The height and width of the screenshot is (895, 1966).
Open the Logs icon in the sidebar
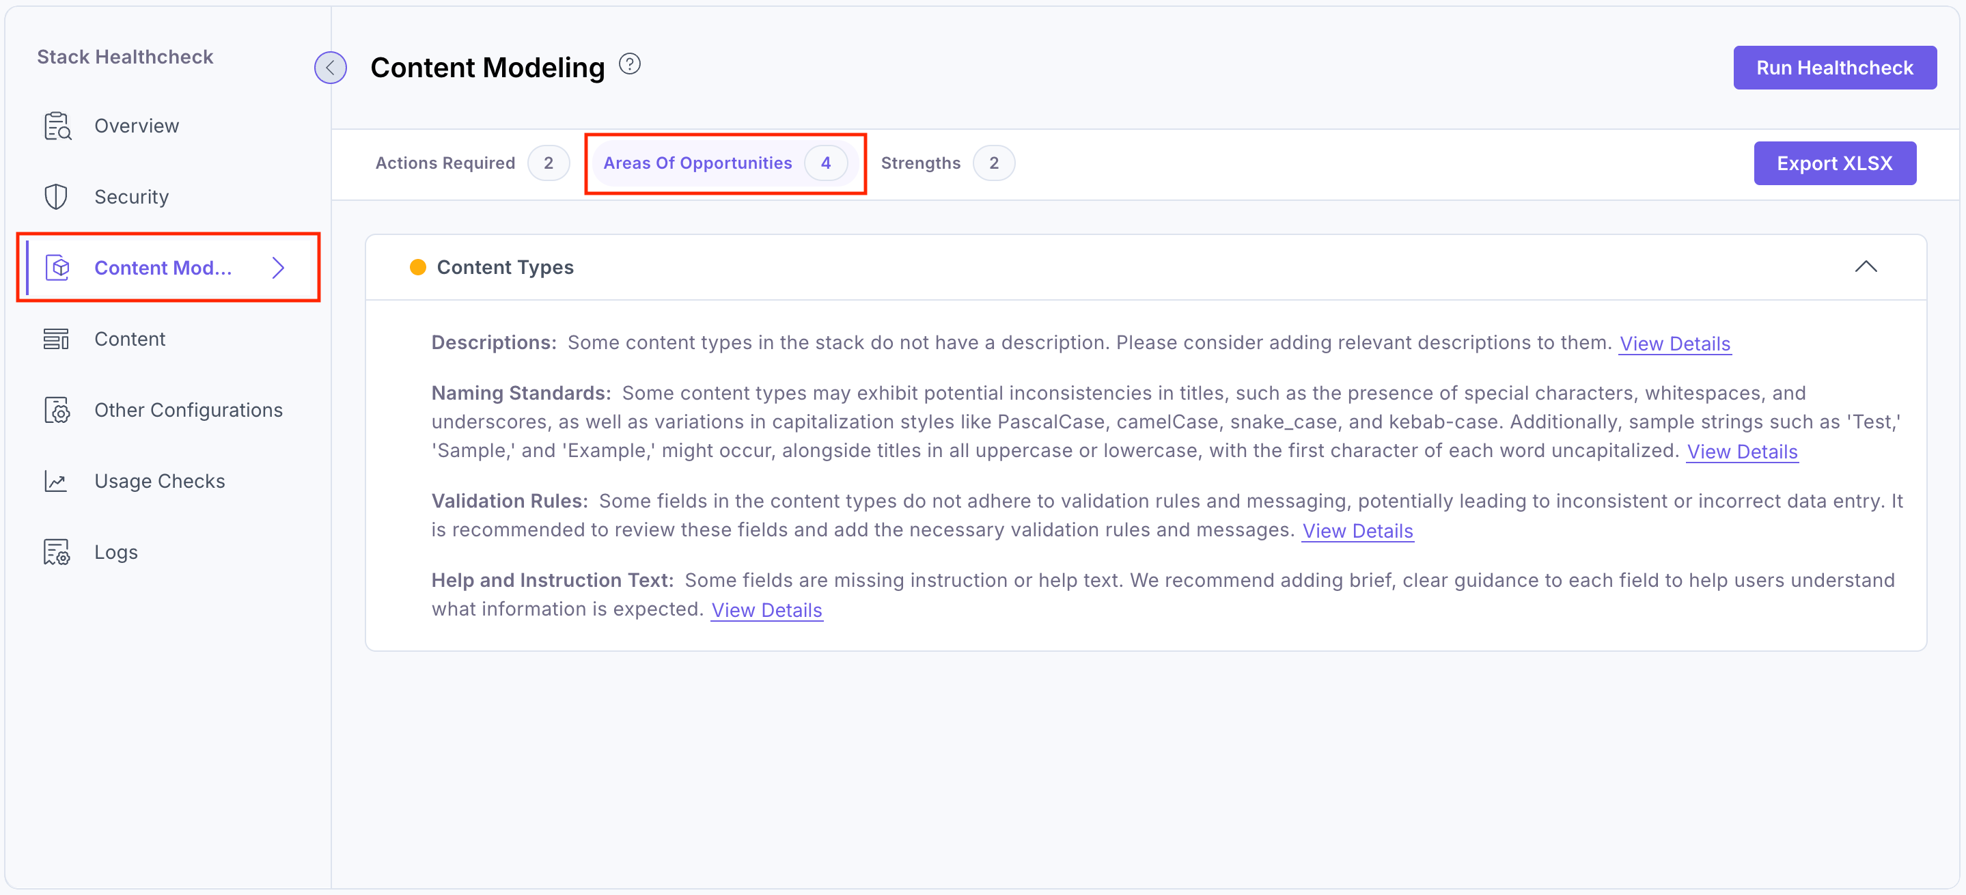pos(57,551)
